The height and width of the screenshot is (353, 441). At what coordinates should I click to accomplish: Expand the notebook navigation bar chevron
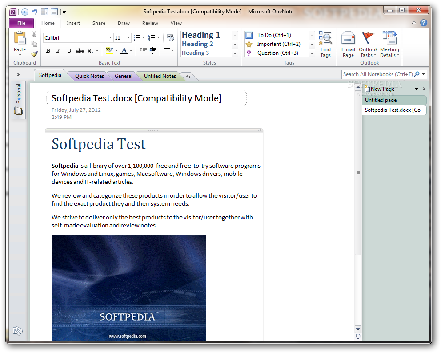(18, 75)
